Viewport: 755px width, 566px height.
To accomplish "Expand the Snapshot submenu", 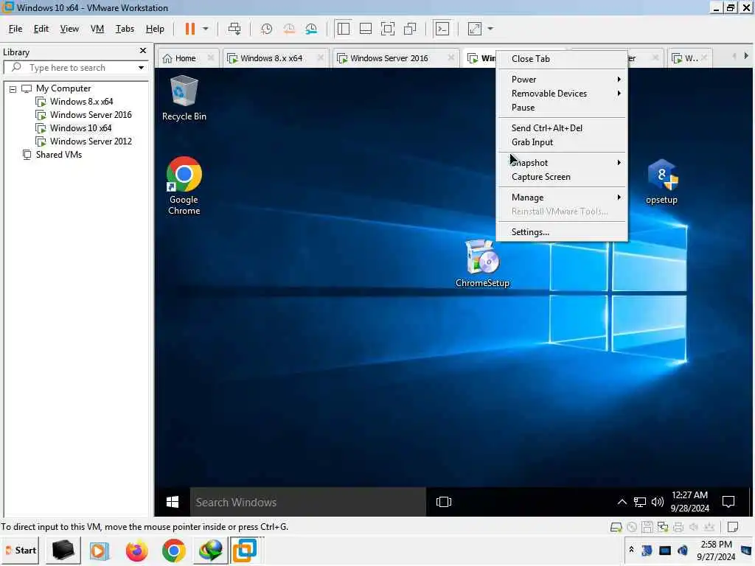I will [562, 163].
